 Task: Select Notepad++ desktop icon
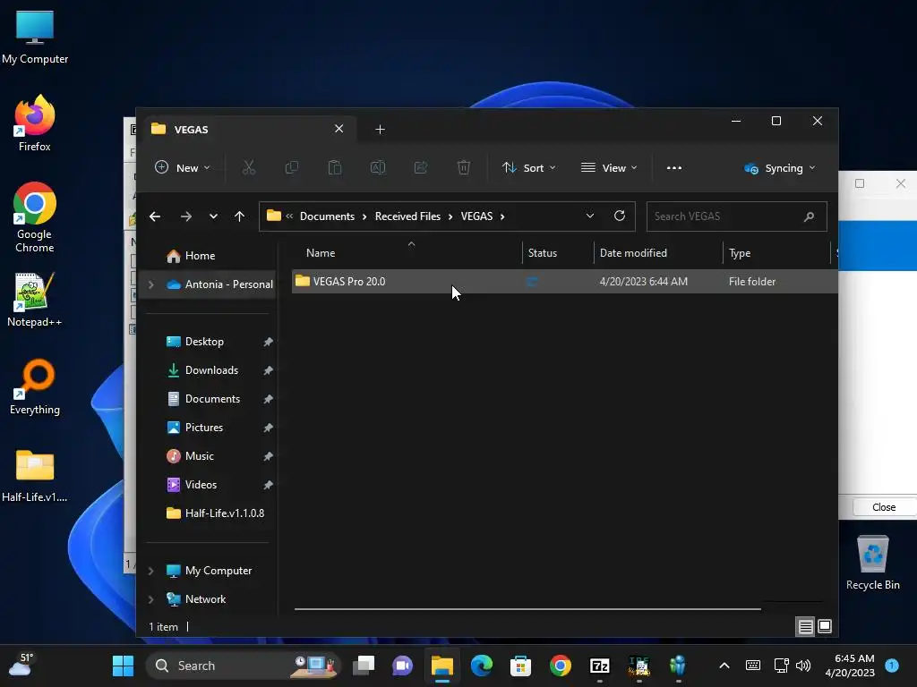35,300
